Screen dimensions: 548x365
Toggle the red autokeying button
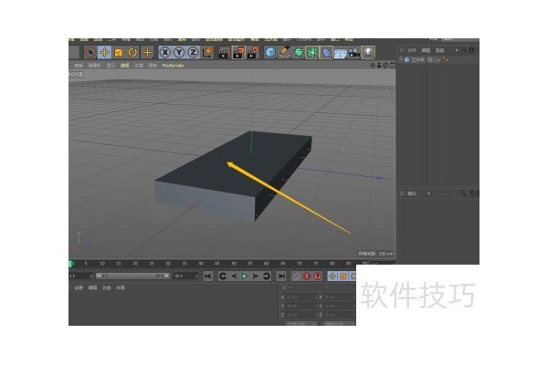coord(307,276)
